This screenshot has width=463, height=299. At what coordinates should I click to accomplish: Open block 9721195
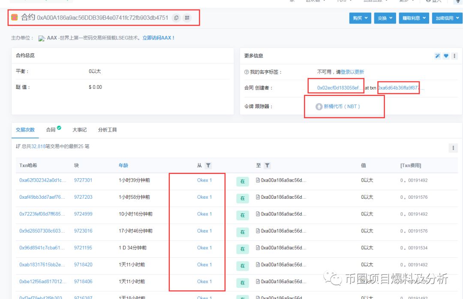(x=83, y=247)
